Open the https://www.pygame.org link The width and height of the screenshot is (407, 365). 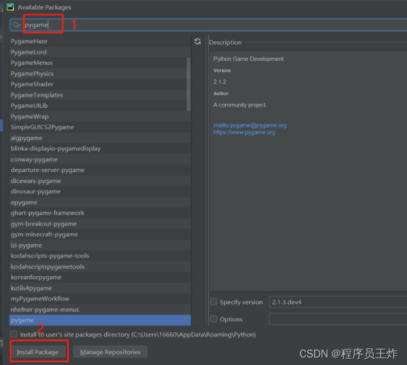point(244,132)
